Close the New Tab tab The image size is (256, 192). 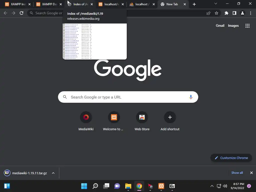[185, 4]
